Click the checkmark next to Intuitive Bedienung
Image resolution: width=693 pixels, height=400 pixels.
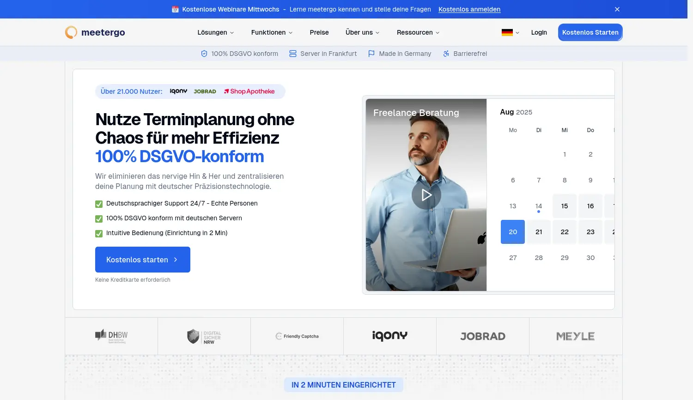coord(99,233)
